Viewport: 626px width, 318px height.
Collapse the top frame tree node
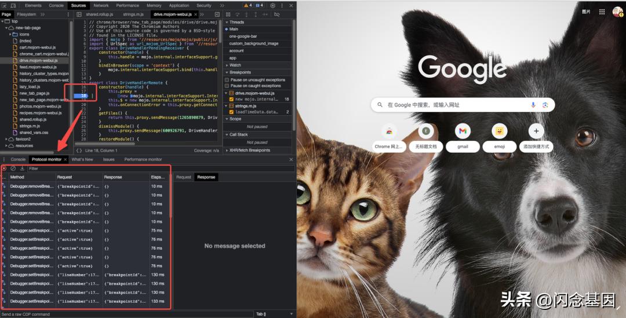[2, 21]
